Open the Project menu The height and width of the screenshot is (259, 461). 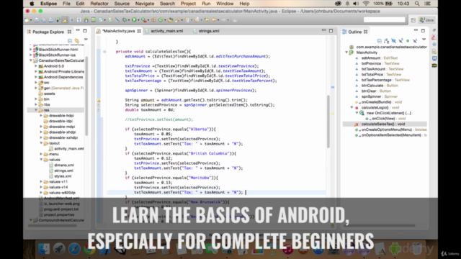click(188, 4)
